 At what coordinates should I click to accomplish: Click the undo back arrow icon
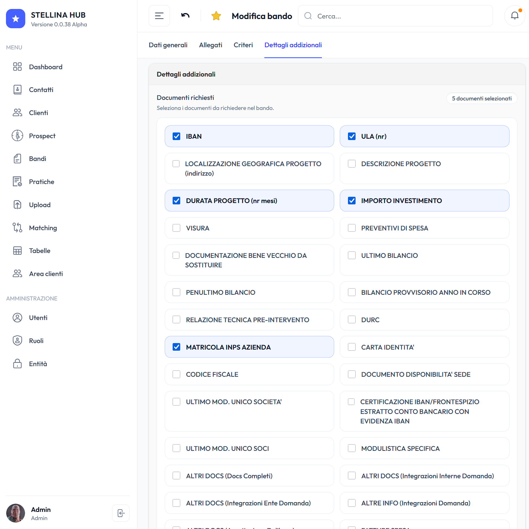coord(185,16)
